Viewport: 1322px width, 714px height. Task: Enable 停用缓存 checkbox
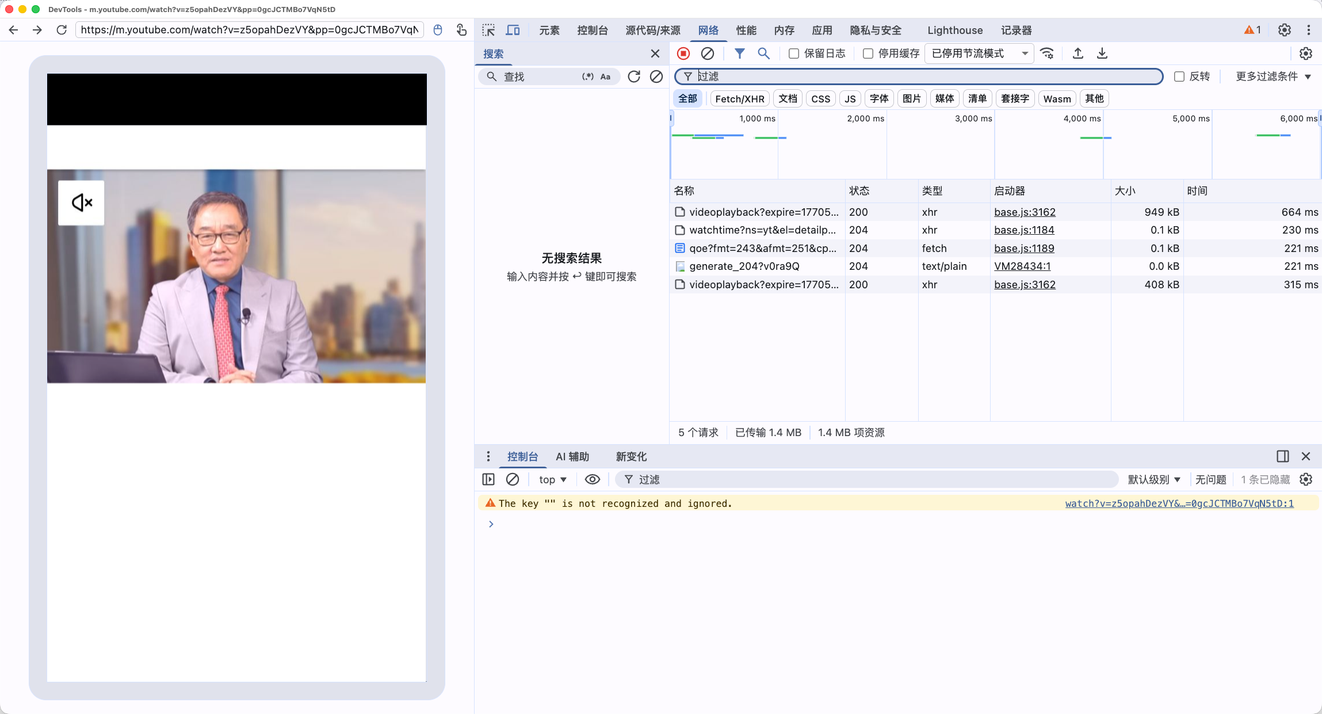click(x=868, y=54)
